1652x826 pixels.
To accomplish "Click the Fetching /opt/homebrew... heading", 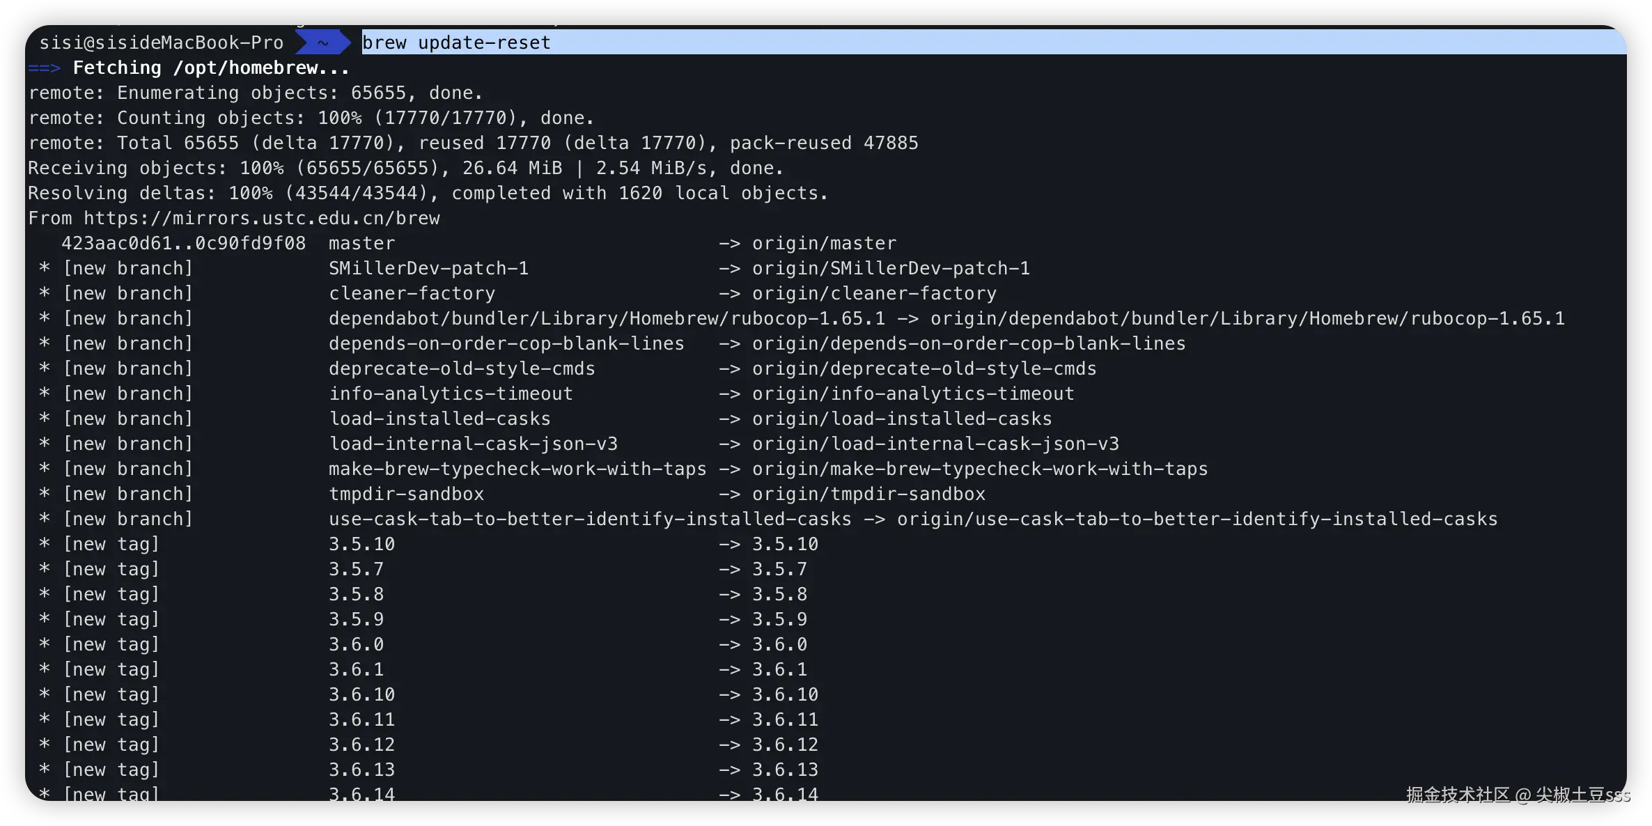I will click(x=211, y=68).
